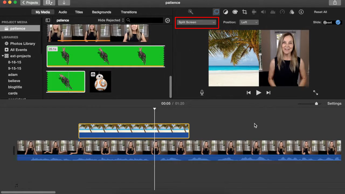Click the search magnifier in media browser

(128, 20)
